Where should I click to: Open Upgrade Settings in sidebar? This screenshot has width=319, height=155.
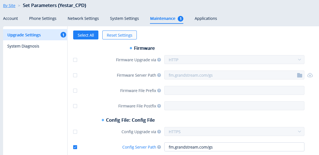pos(35,35)
